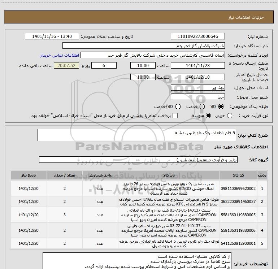278x269 pixels.
Task: Click the CAMERON 140137-01-72-03 seat item name
Action: coord(169,230)
